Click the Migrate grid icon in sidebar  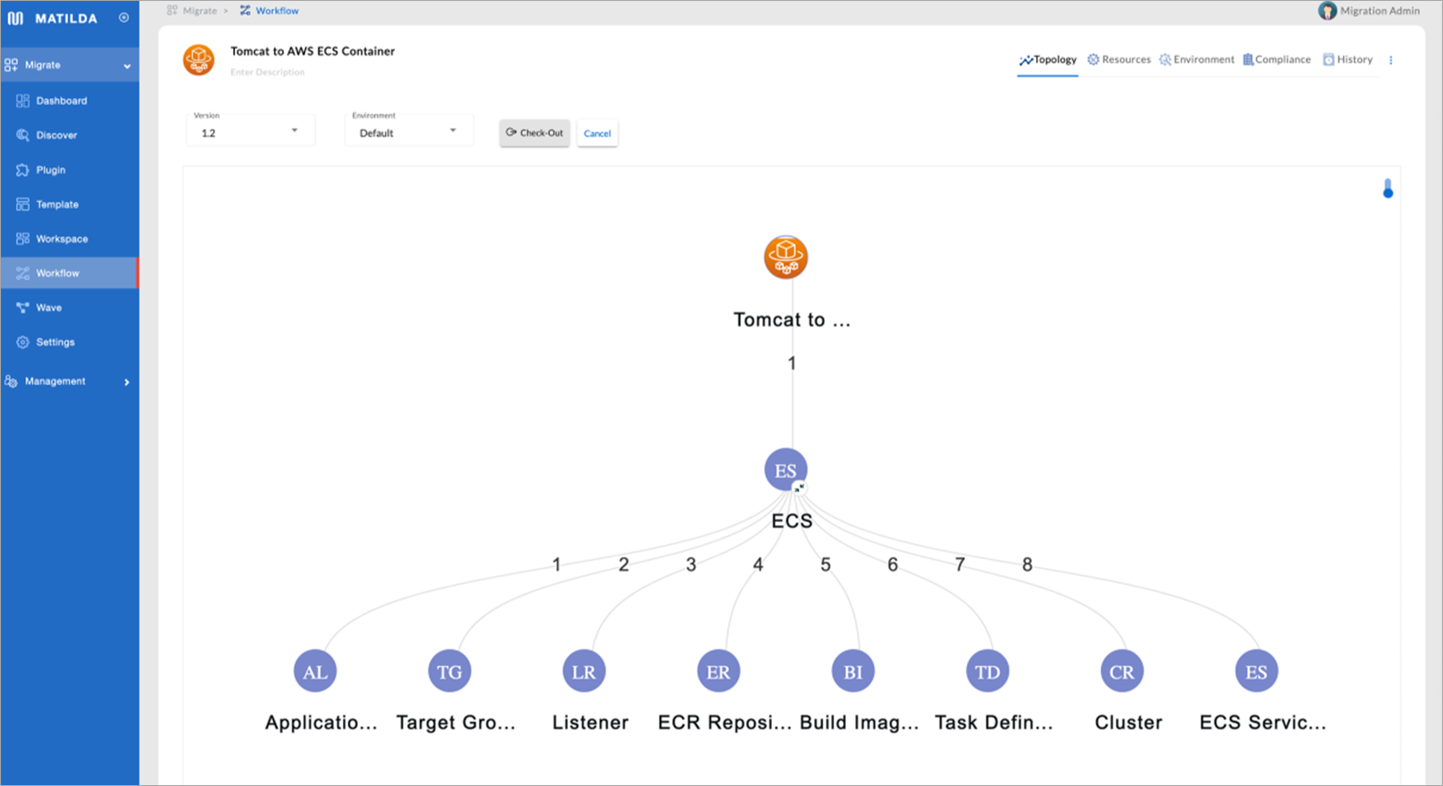pyautogui.click(x=11, y=65)
